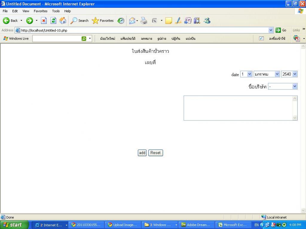This screenshot has height=229, width=306.
Task: Click the แฟ้มประวัติ toolbar link
Action: (128, 38)
